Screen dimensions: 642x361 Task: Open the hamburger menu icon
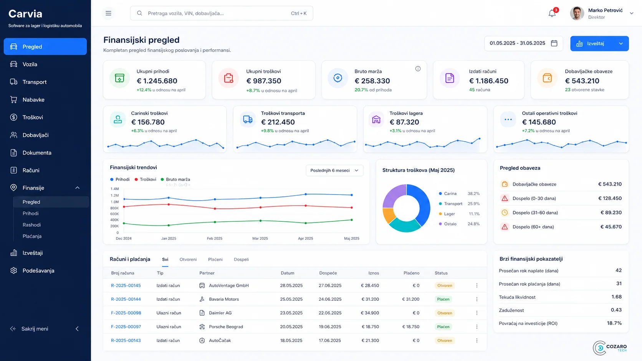[x=108, y=13]
